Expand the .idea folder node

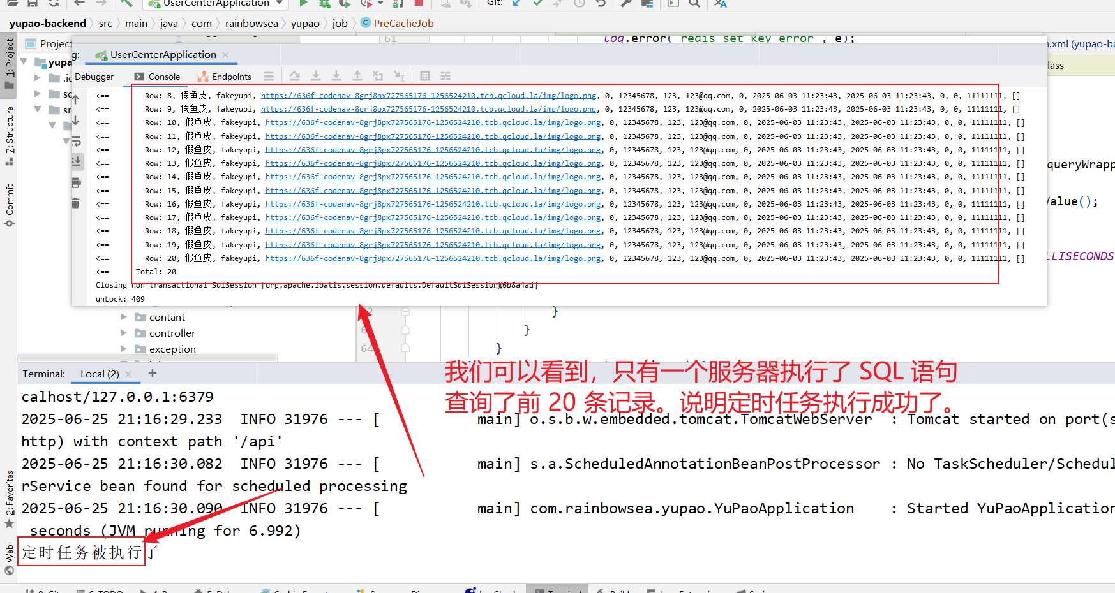pos(37,78)
